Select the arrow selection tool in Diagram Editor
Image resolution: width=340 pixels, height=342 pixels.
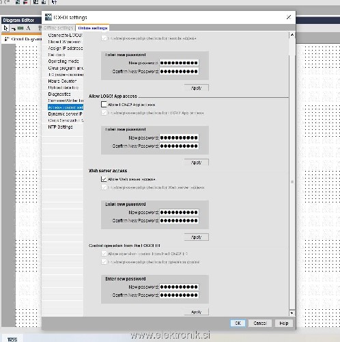(5, 28)
